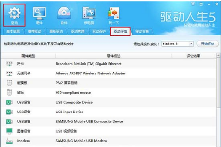Switch to the 驱动评估 tab
Screen dimensions: 221x147
click(x=120, y=31)
